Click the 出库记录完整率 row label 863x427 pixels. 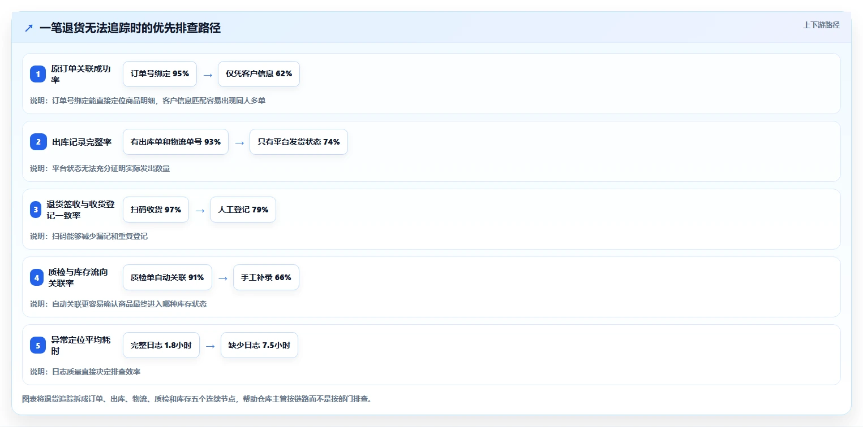[x=81, y=142]
